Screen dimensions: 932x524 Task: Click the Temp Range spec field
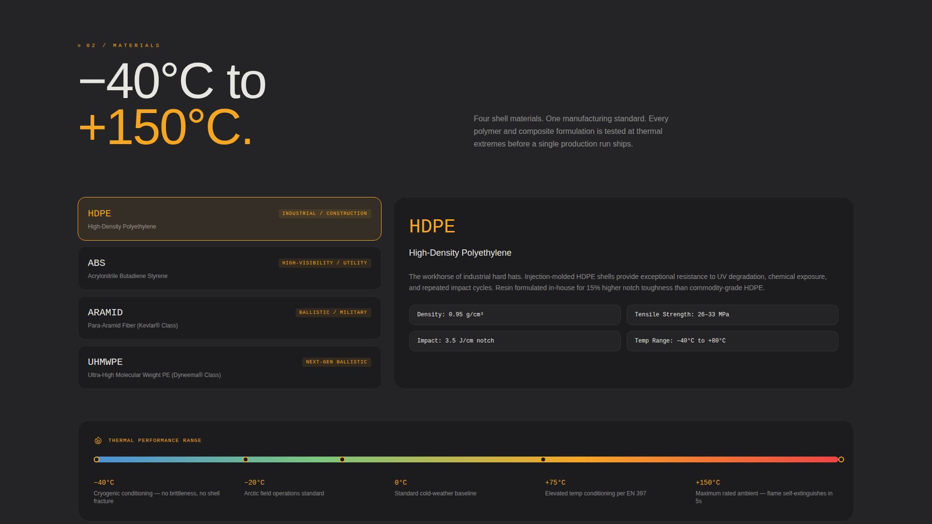click(732, 341)
